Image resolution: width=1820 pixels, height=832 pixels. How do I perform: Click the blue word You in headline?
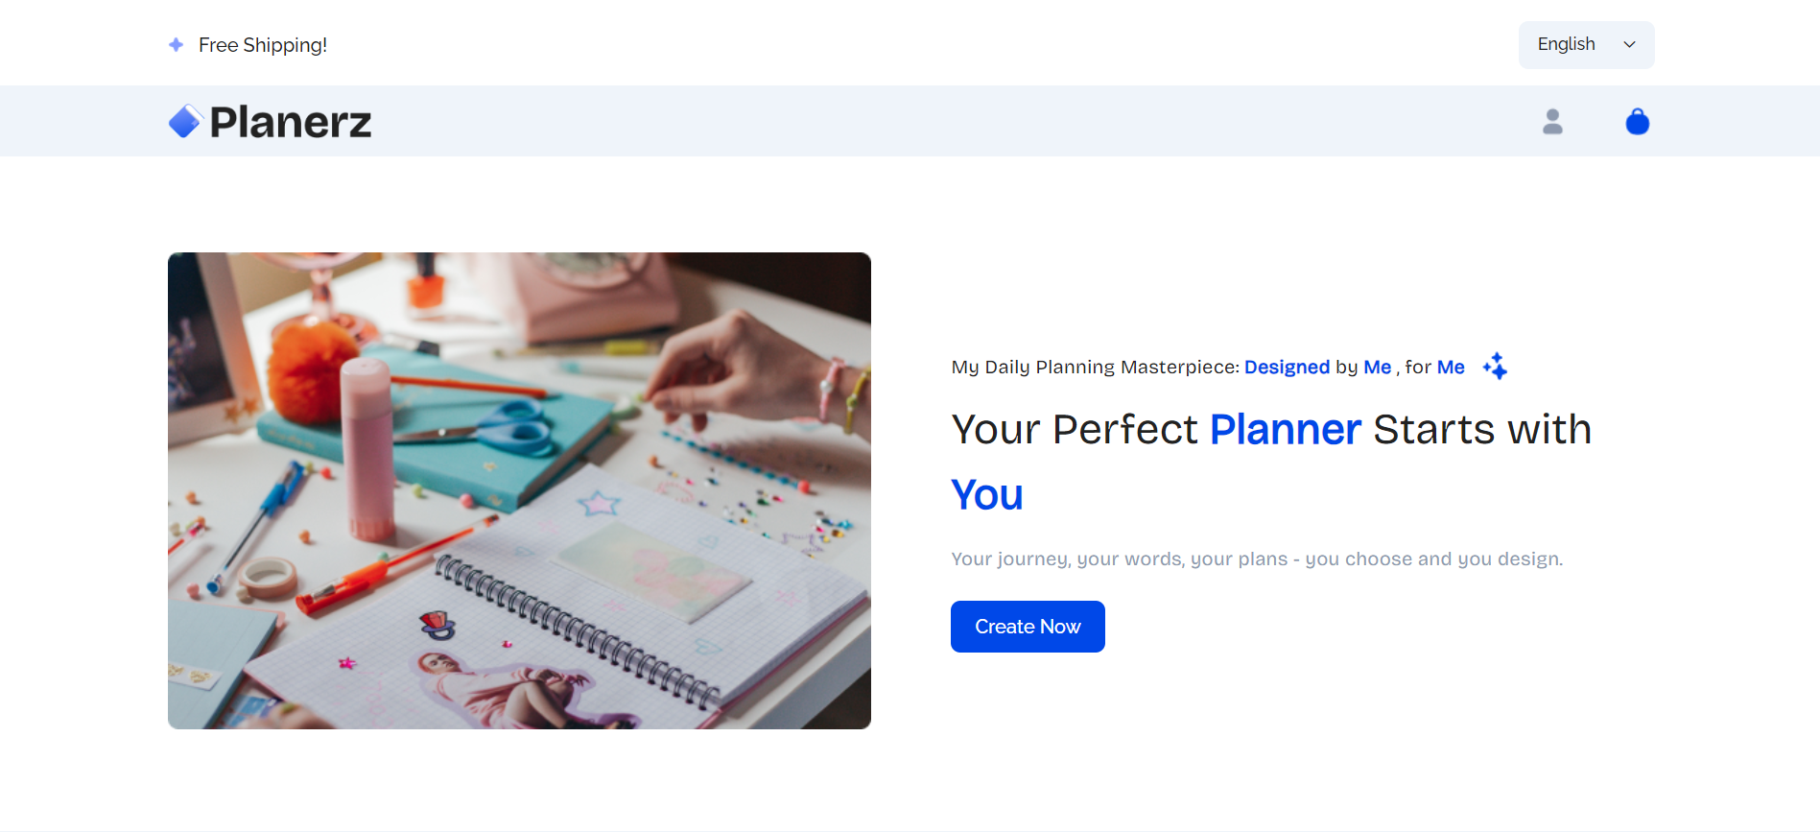click(987, 495)
